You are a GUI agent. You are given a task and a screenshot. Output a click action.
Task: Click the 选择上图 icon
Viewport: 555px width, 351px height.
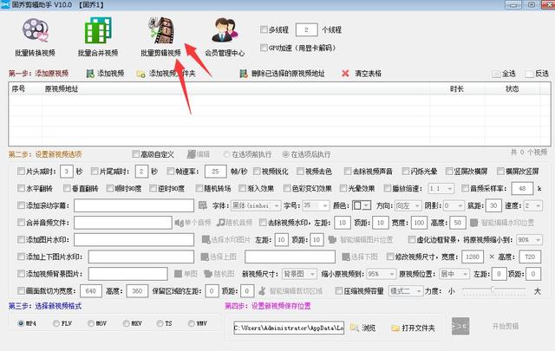[x=205, y=257]
